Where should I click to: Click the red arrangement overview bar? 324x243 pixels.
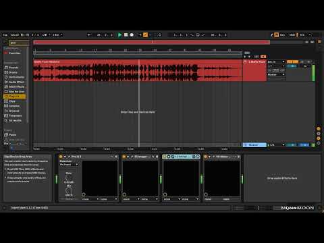point(151,42)
